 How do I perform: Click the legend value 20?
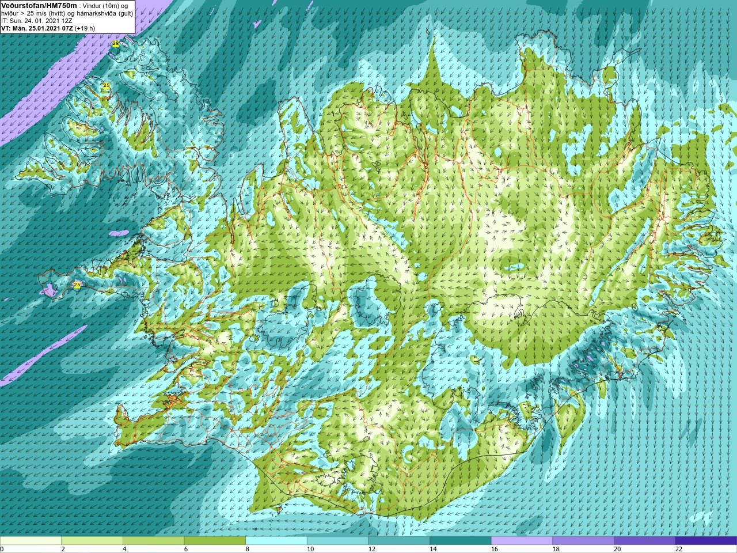[618, 549]
